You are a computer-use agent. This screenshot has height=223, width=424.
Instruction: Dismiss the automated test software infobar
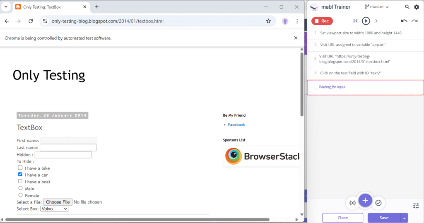[x=296, y=38]
